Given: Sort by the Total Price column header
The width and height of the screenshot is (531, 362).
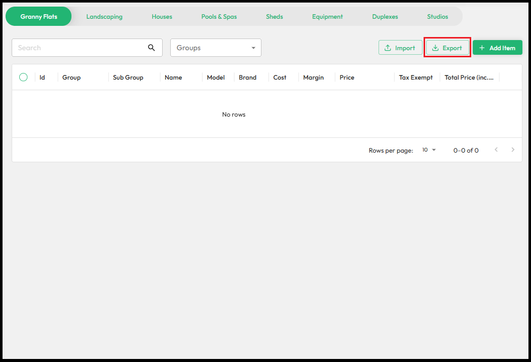Looking at the screenshot, I should point(469,78).
